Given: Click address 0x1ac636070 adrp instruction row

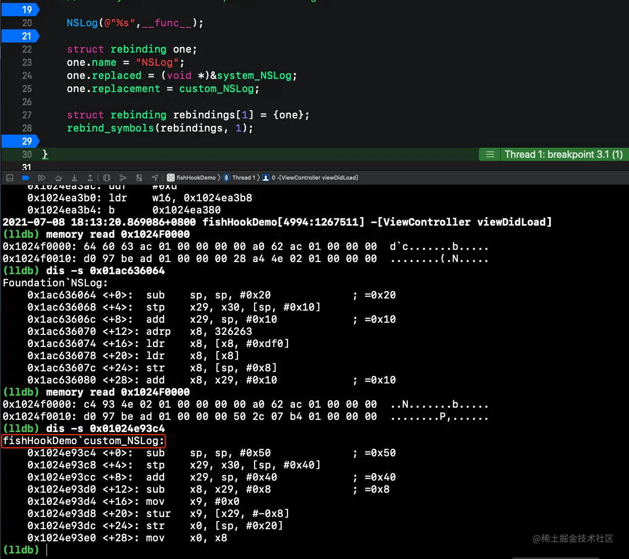Looking at the screenshot, I should tap(140, 331).
